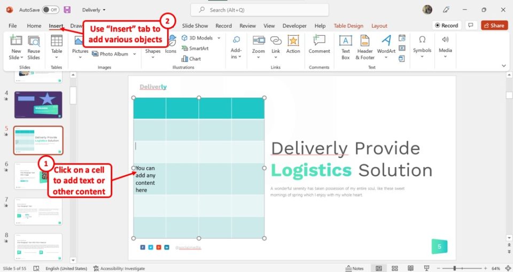This screenshot has height=272, width=513.
Task: Open the Developer tab
Action: [x=294, y=26]
